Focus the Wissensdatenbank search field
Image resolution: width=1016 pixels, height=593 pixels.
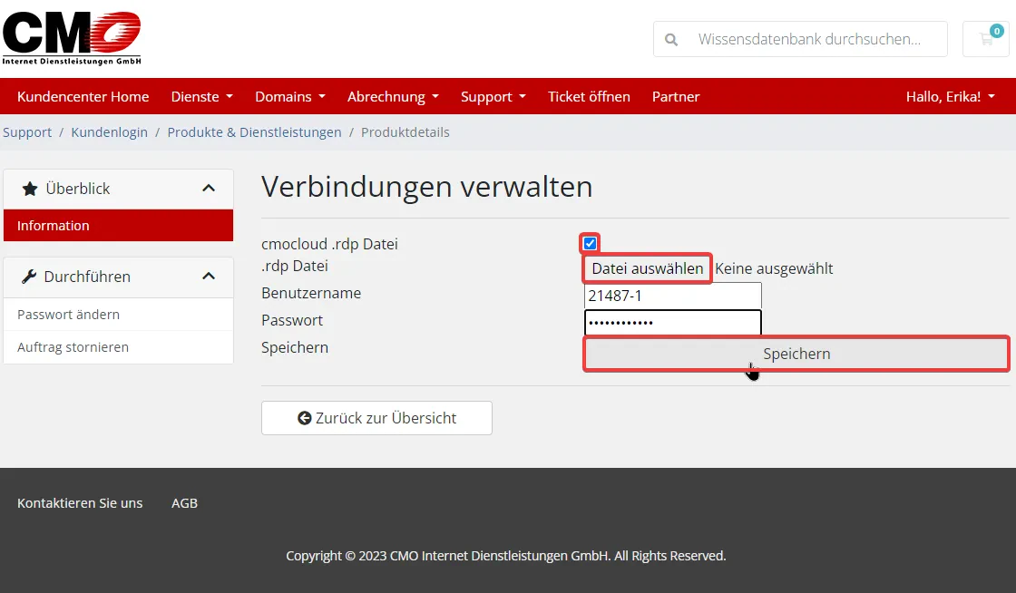(809, 39)
